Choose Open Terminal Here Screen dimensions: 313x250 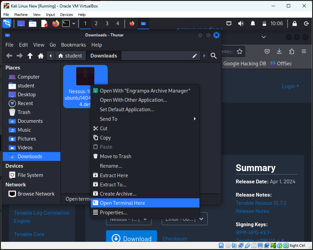point(145,203)
